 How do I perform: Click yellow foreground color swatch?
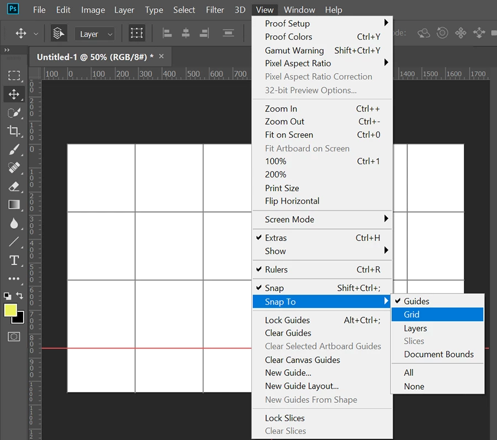point(10,310)
